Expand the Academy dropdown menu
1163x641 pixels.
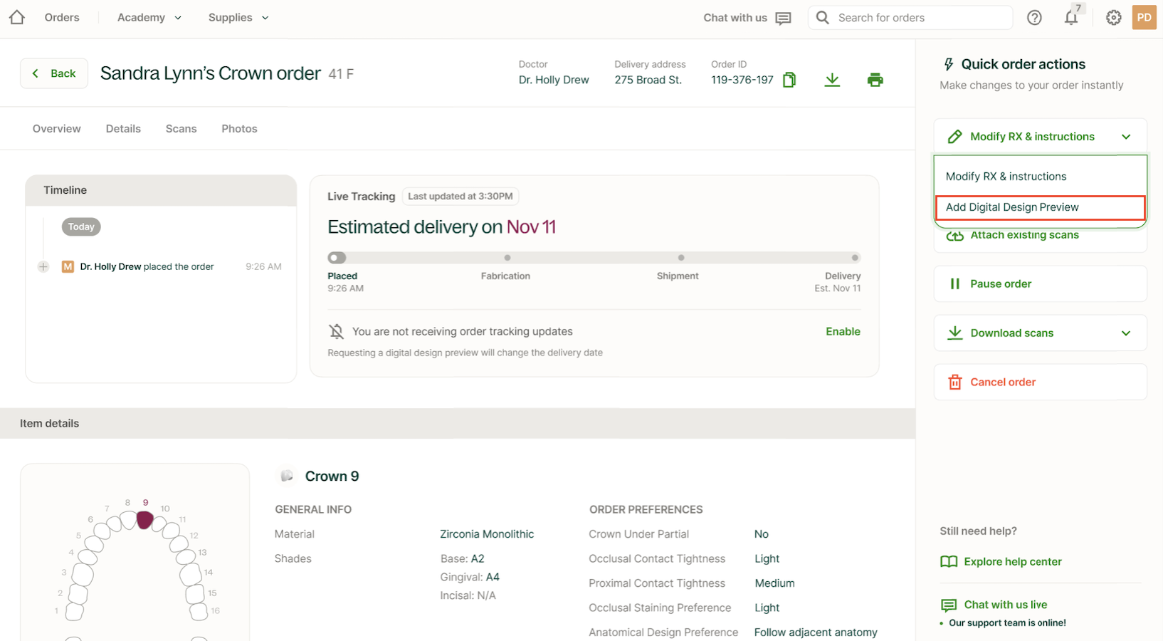coord(149,18)
